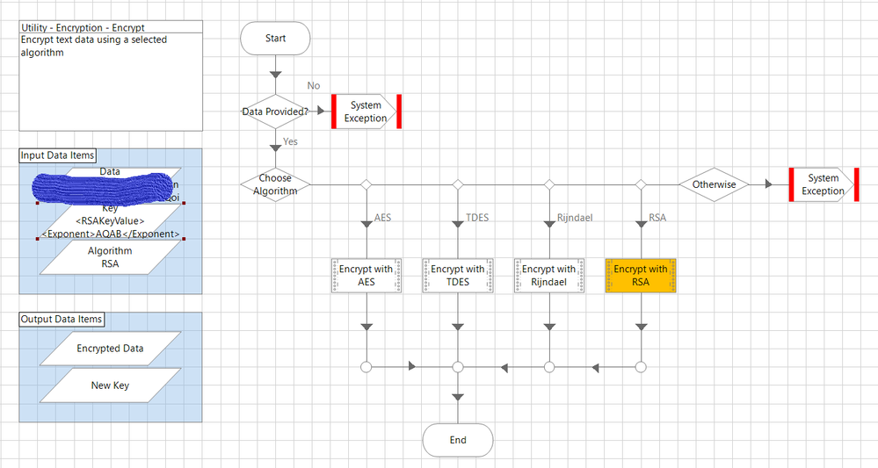878x468 pixels.
Task: Click the AES choice node diamond
Action: click(366, 184)
